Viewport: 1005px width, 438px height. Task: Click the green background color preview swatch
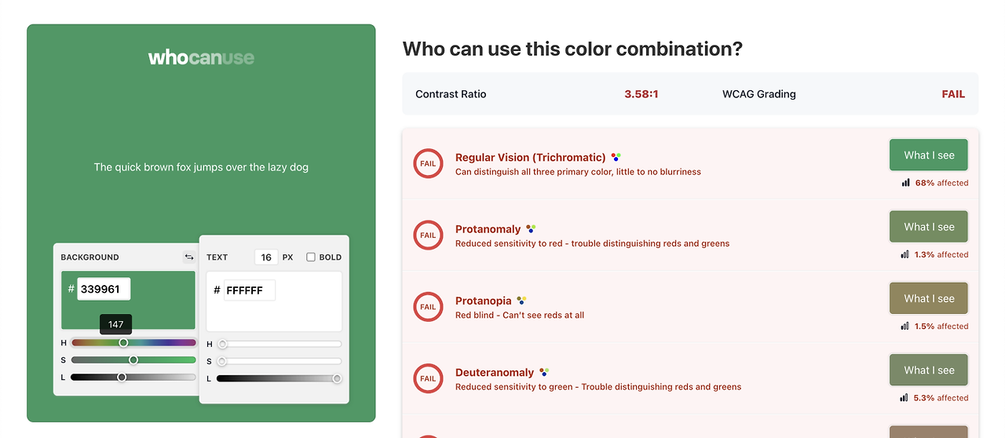click(128, 301)
